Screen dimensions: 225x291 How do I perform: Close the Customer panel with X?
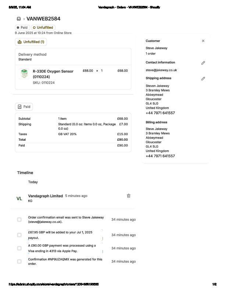coord(203,41)
